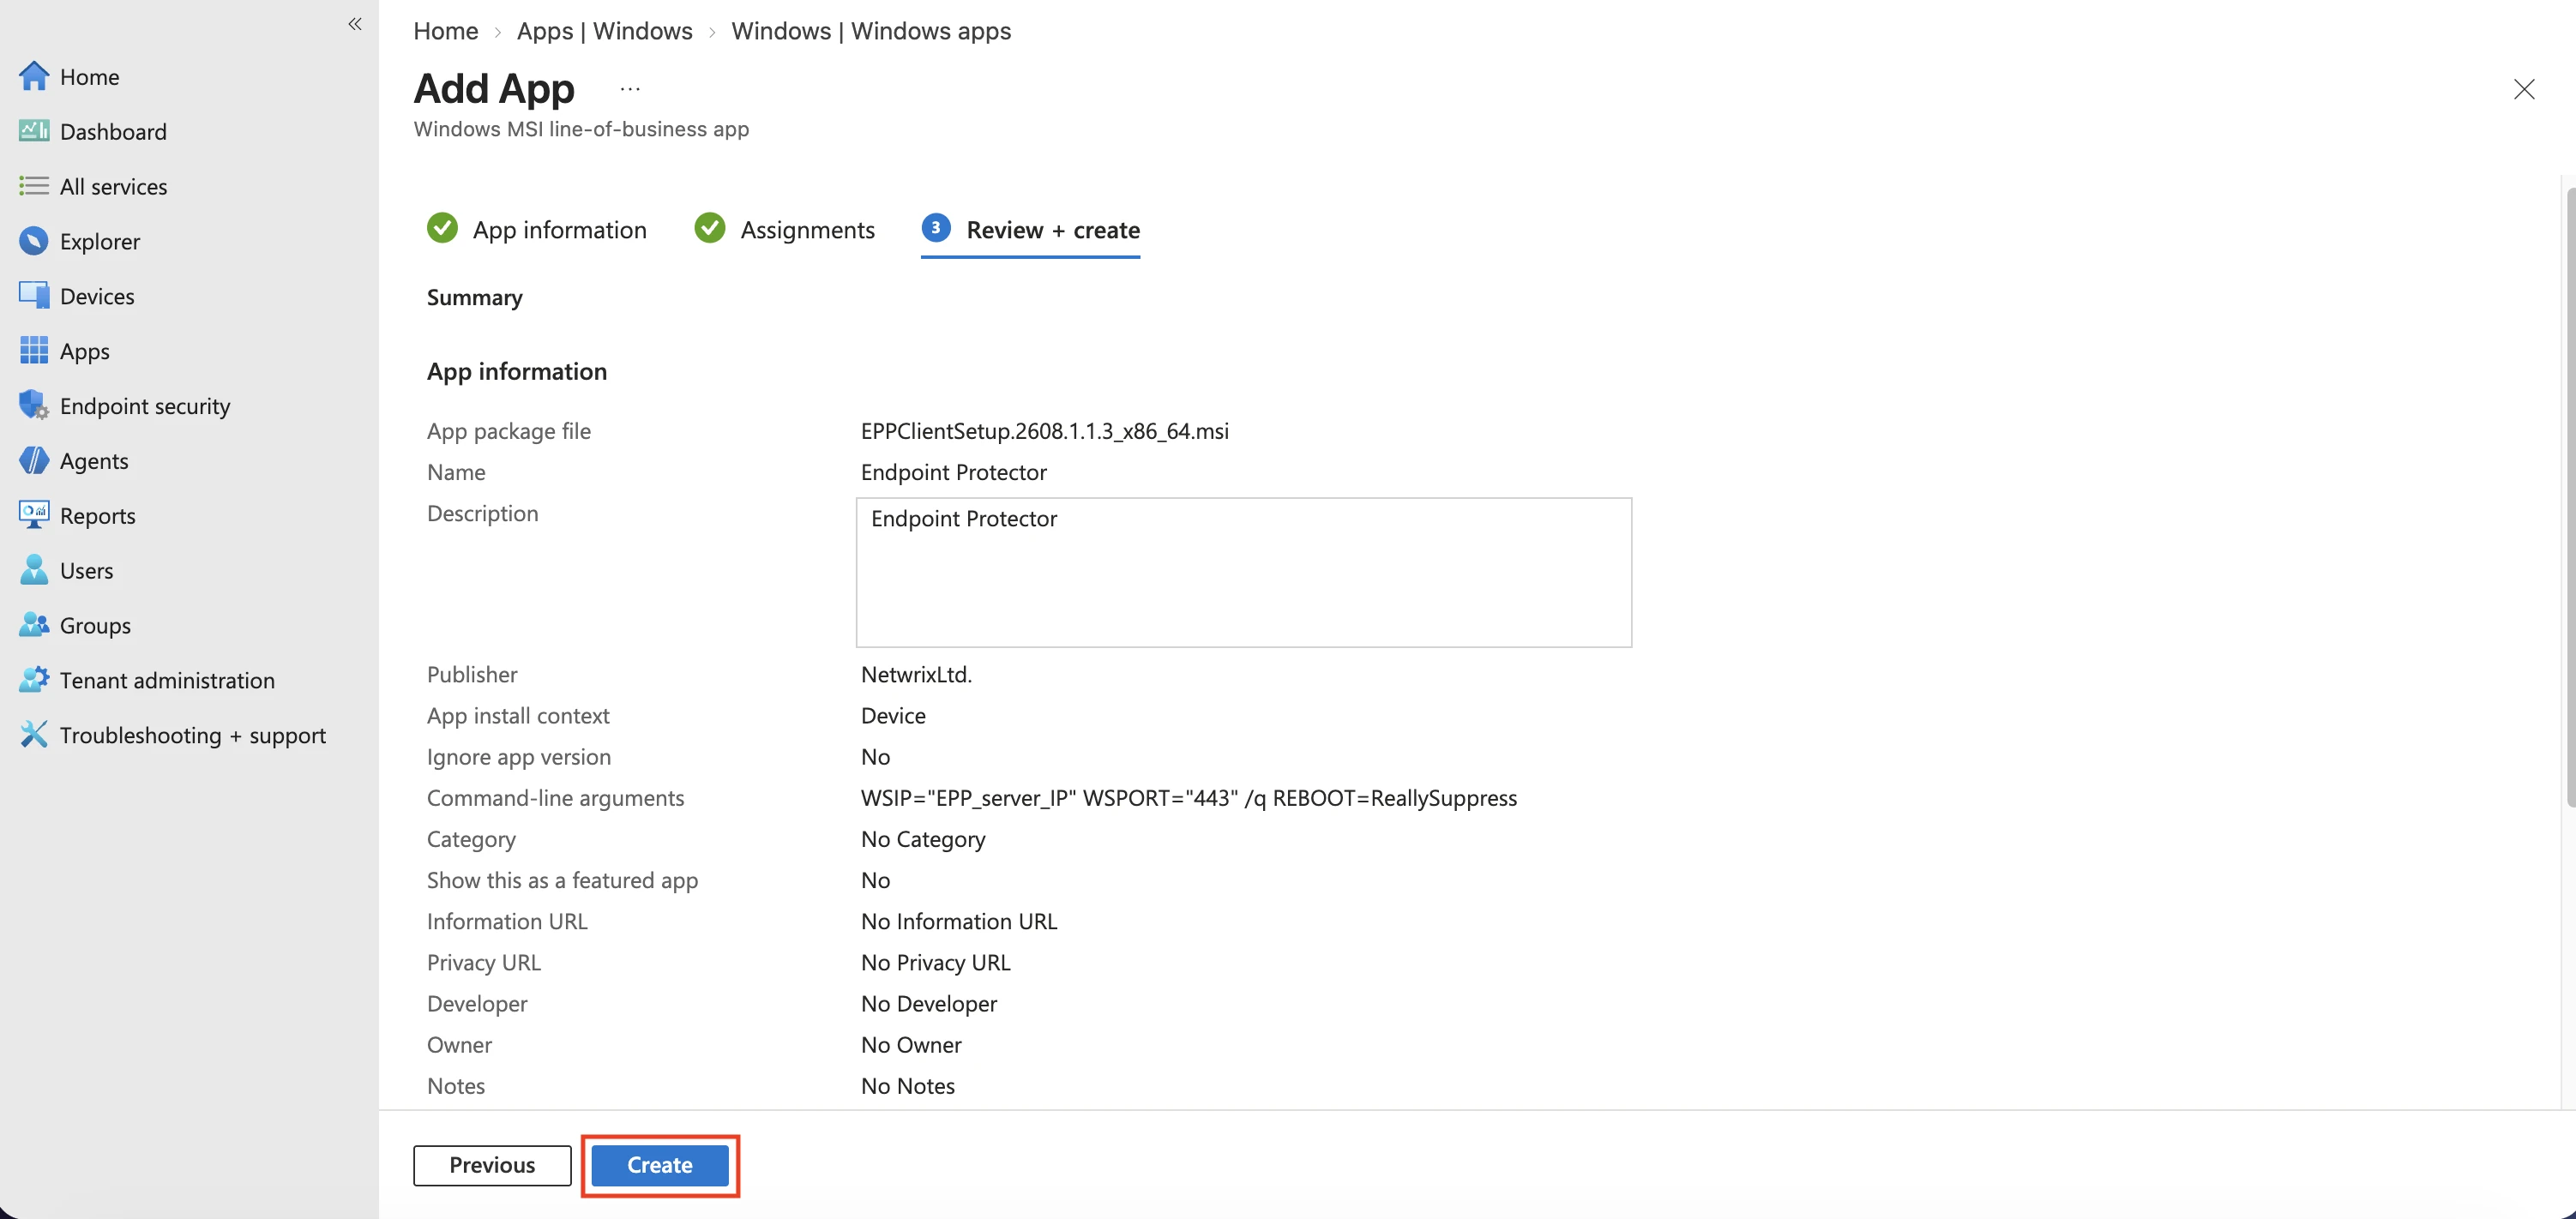This screenshot has width=2576, height=1219.
Task: Click the Name value Endpoint Protector
Action: [x=954, y=472]
